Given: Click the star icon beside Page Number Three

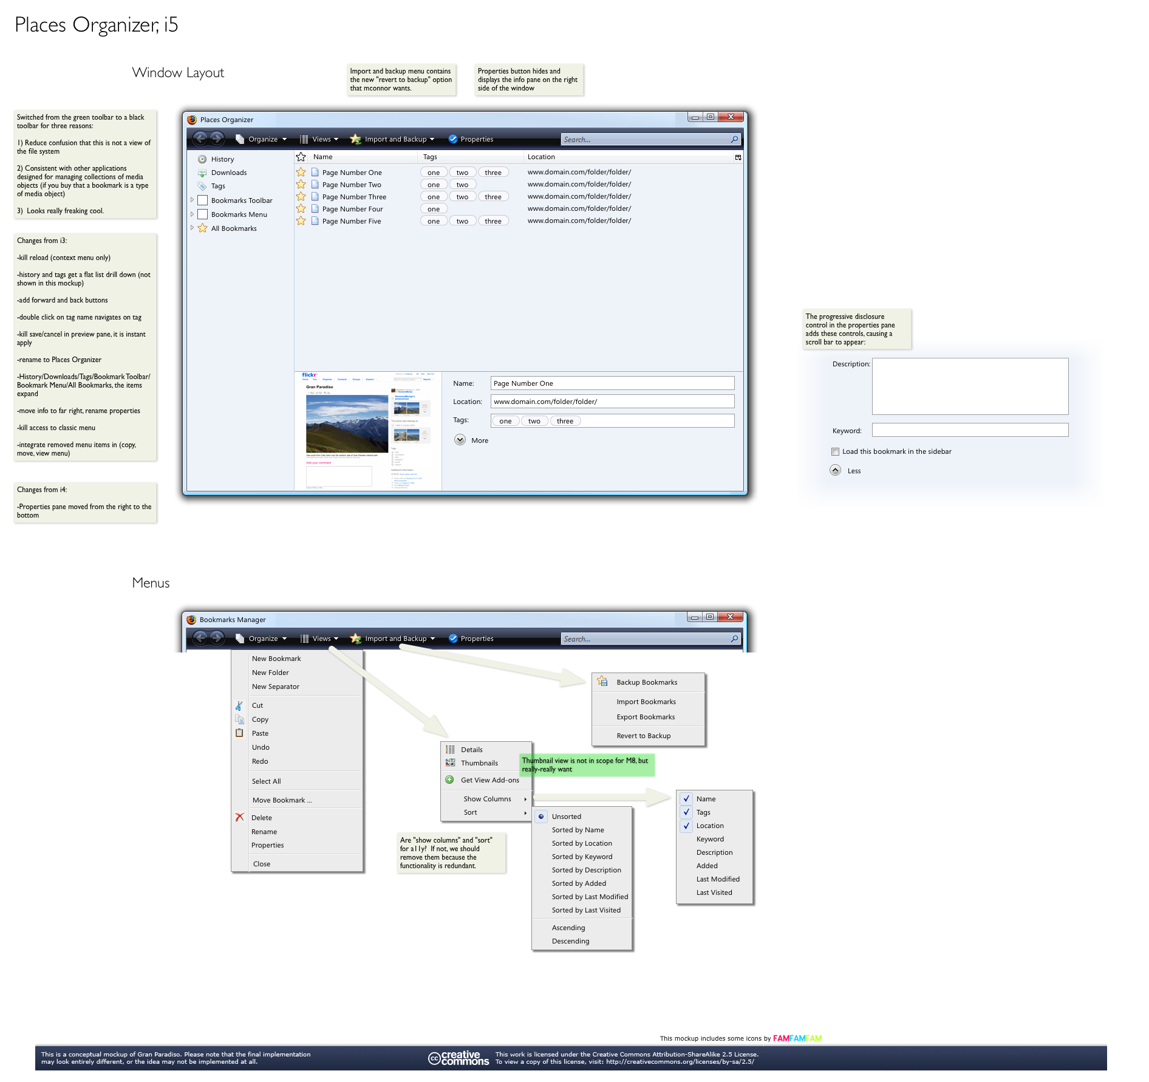Looking at the screenshot, I should [301, 197].
